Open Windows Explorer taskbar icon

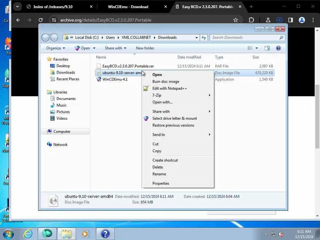67,234
